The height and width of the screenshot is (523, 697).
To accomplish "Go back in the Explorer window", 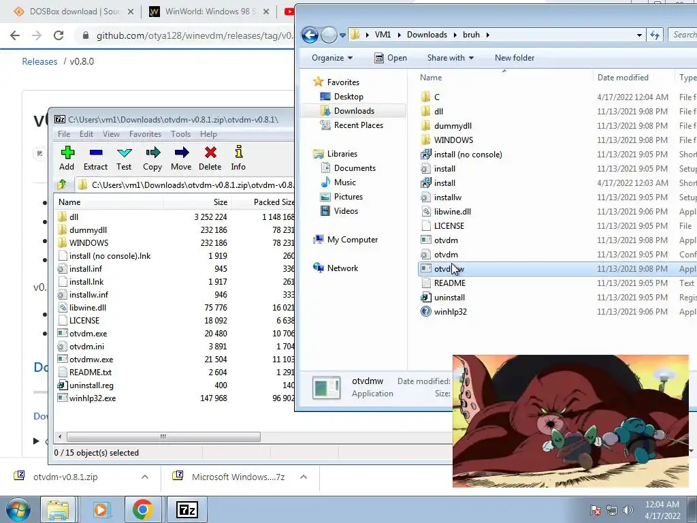I will (310, 35).
